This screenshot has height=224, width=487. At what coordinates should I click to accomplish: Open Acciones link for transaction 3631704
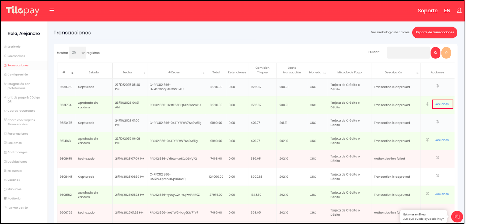tap(442, 104)
